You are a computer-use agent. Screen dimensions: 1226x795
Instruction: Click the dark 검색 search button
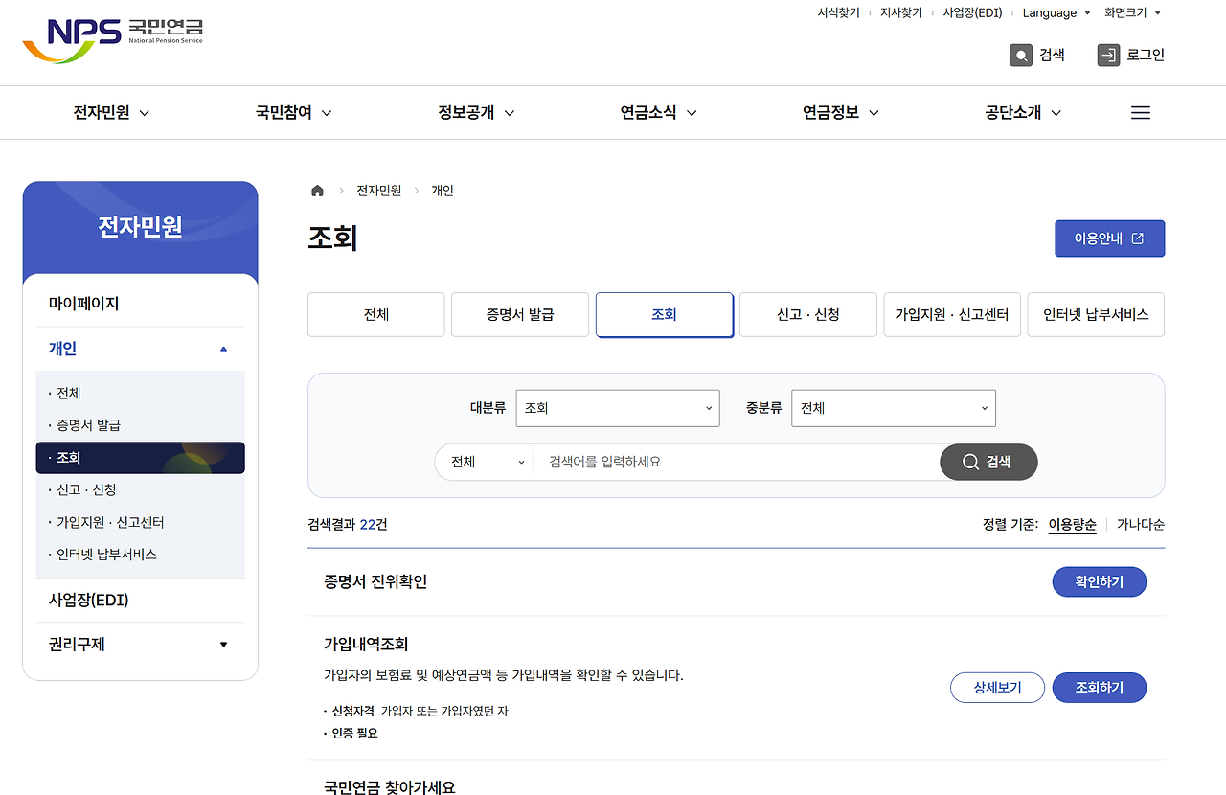(x=988, y=462)
